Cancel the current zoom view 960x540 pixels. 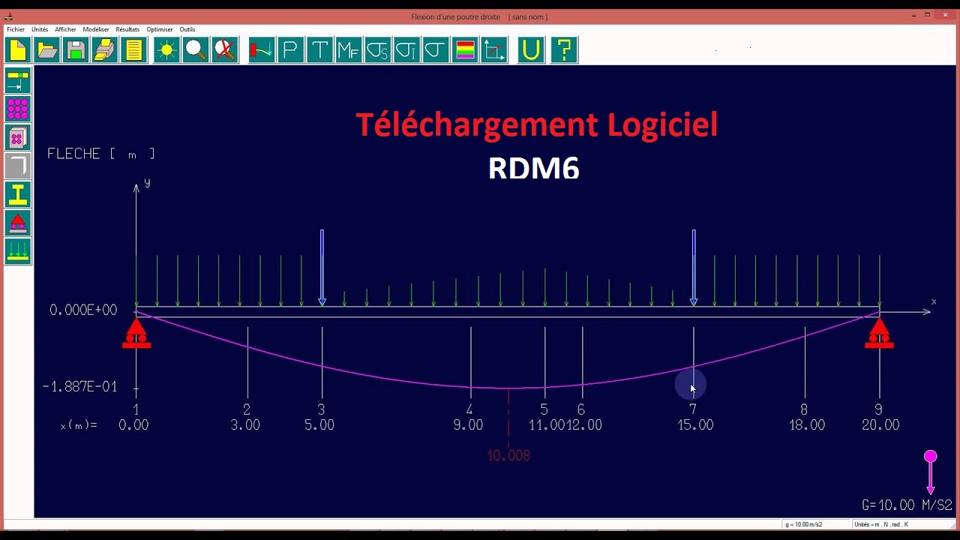(x=224, y=49)
